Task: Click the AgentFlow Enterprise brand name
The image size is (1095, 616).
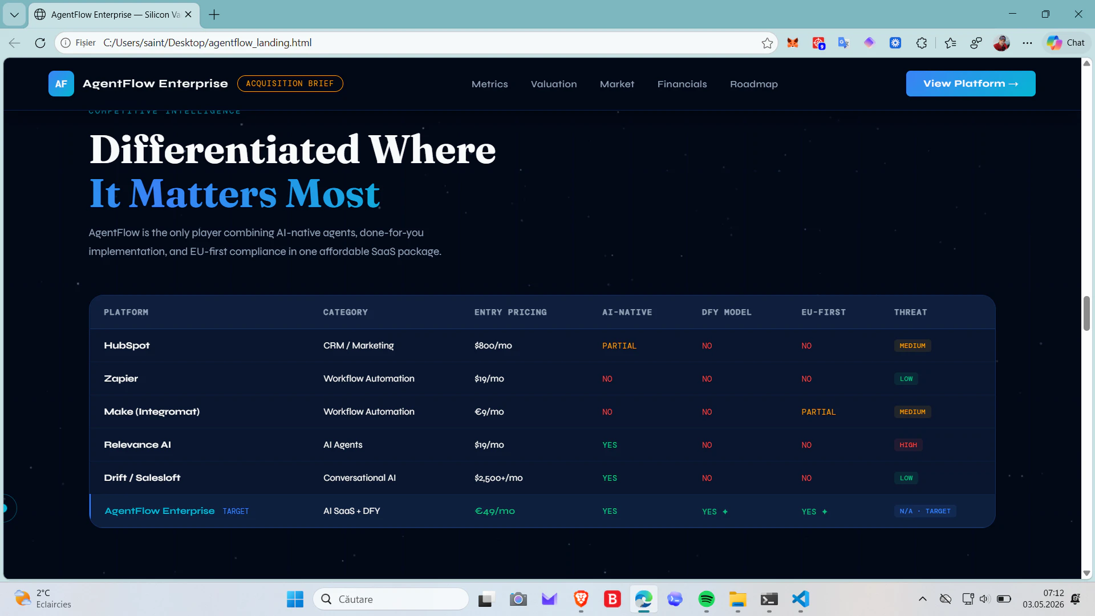Action: [155, 83]
